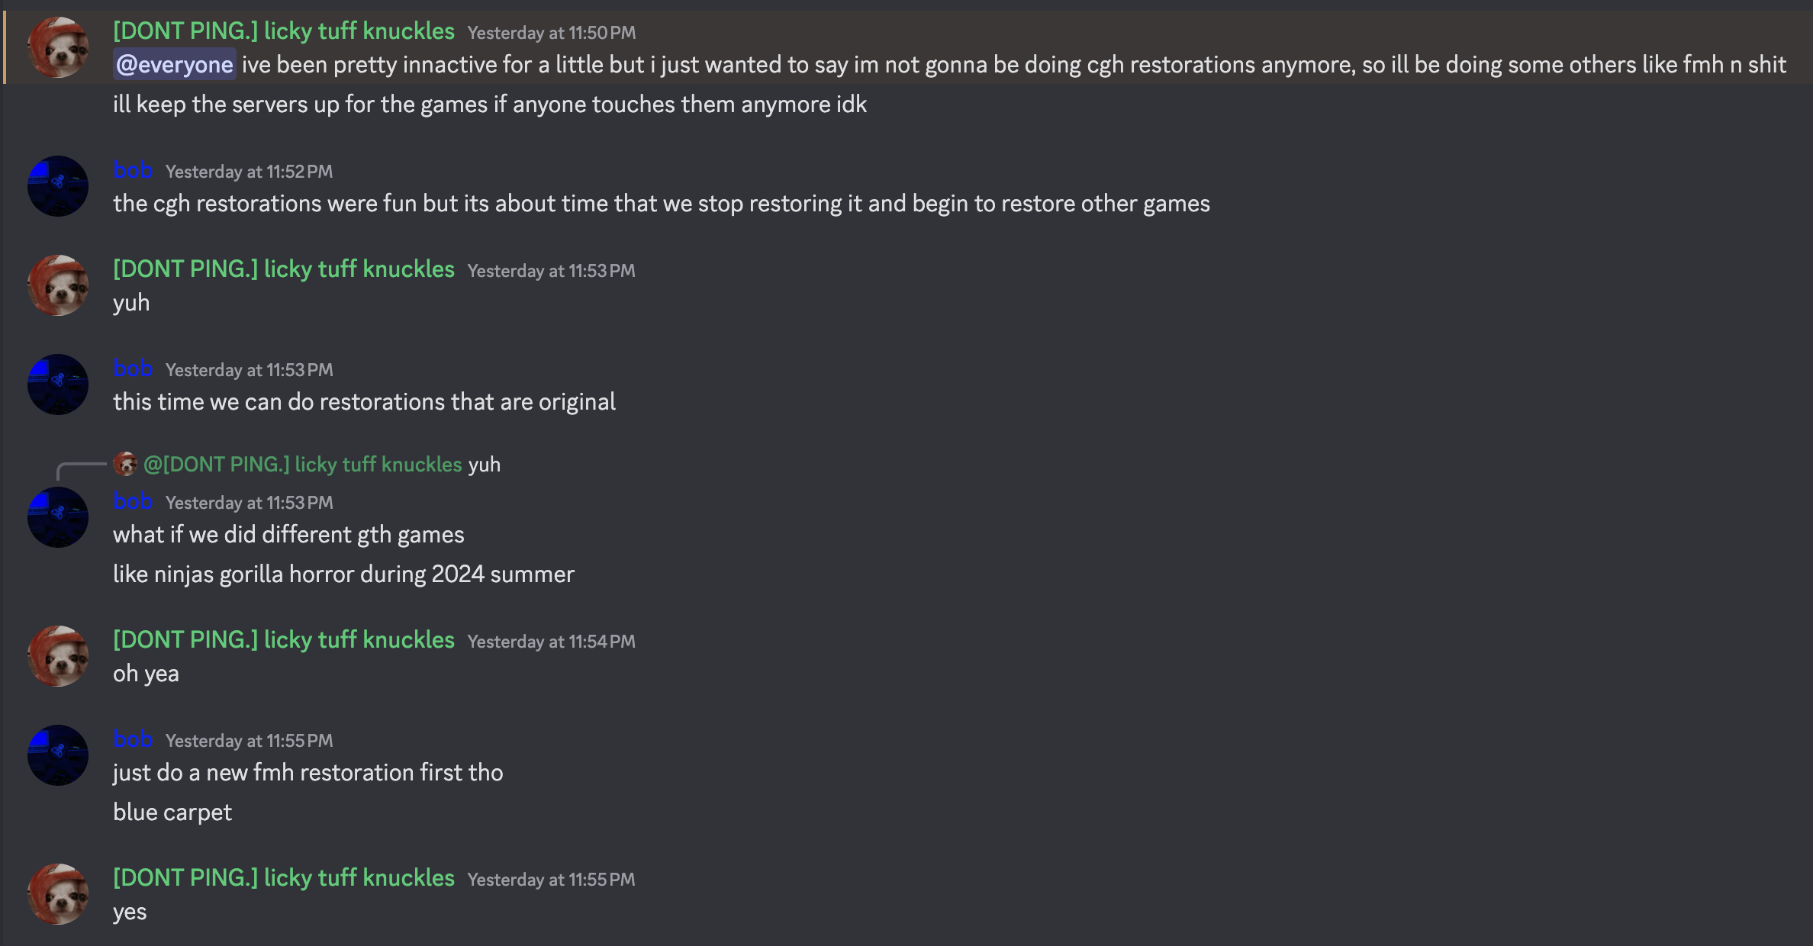Click the small avatar in the reply preview
This screenshot has width=1813, height=946.
click(x=125, y=464)
